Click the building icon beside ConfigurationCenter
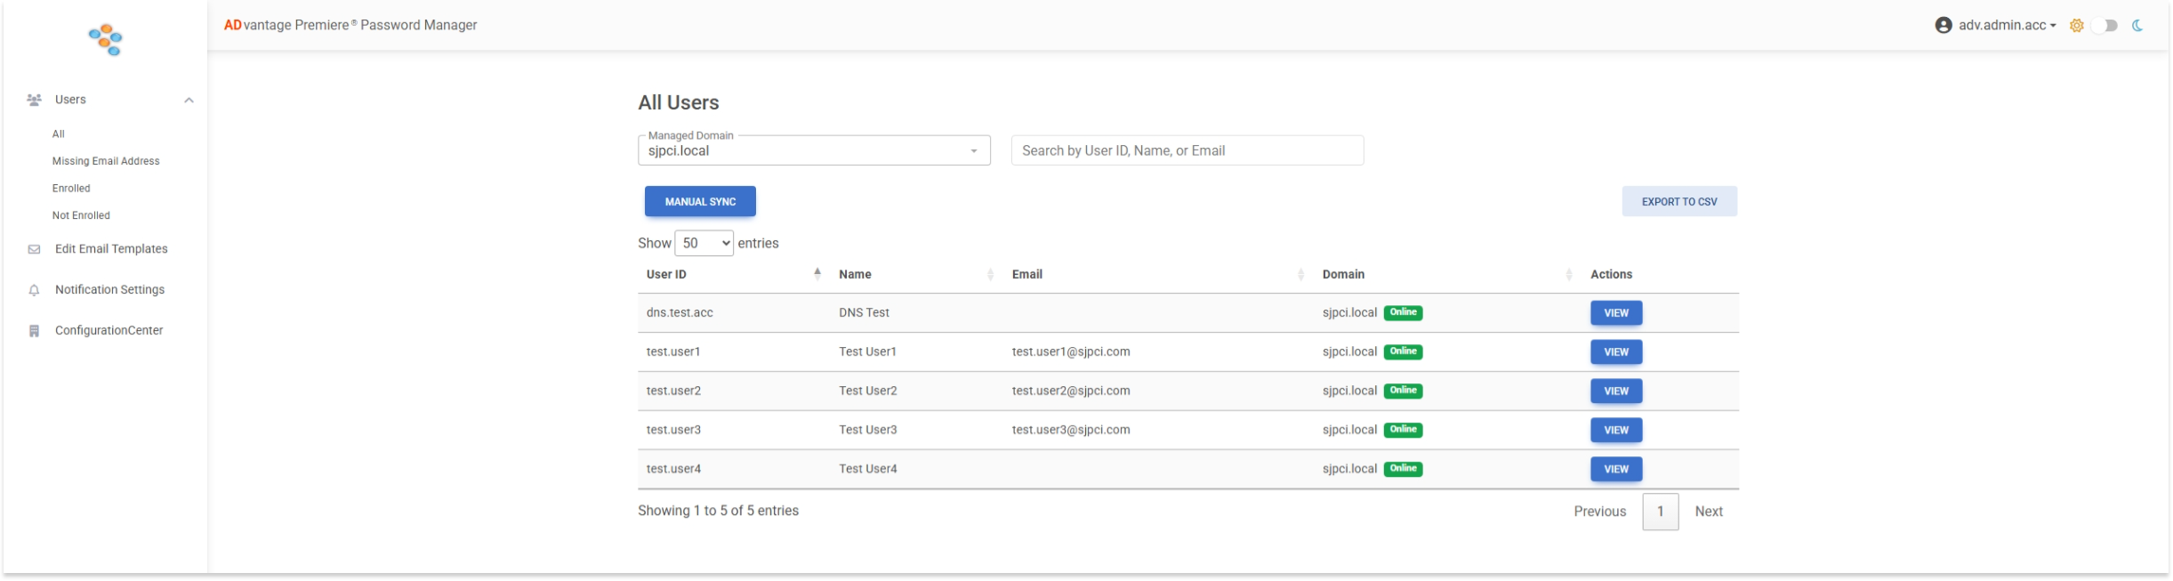The height and width of the screenshot is (581, 2173). point(34,331)
